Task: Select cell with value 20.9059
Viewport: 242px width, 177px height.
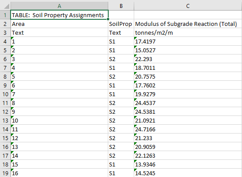Action: point(188,147)
